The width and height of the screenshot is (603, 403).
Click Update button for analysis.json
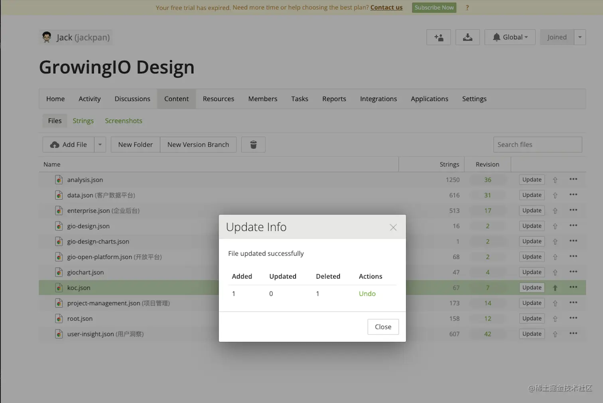coord(532,180)
